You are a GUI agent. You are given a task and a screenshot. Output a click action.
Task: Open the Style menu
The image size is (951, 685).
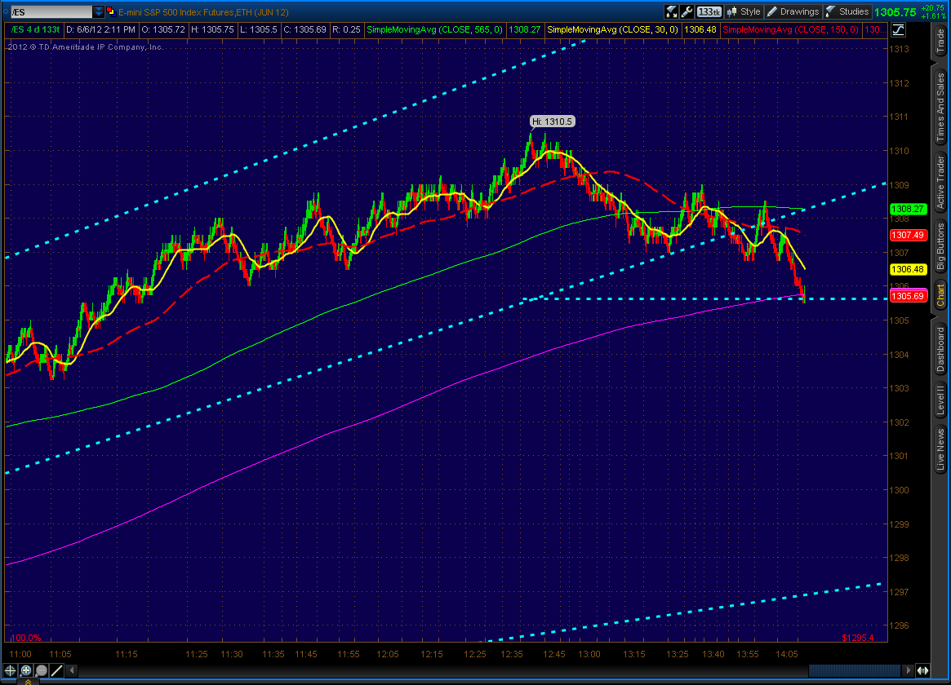click(744, 11)
